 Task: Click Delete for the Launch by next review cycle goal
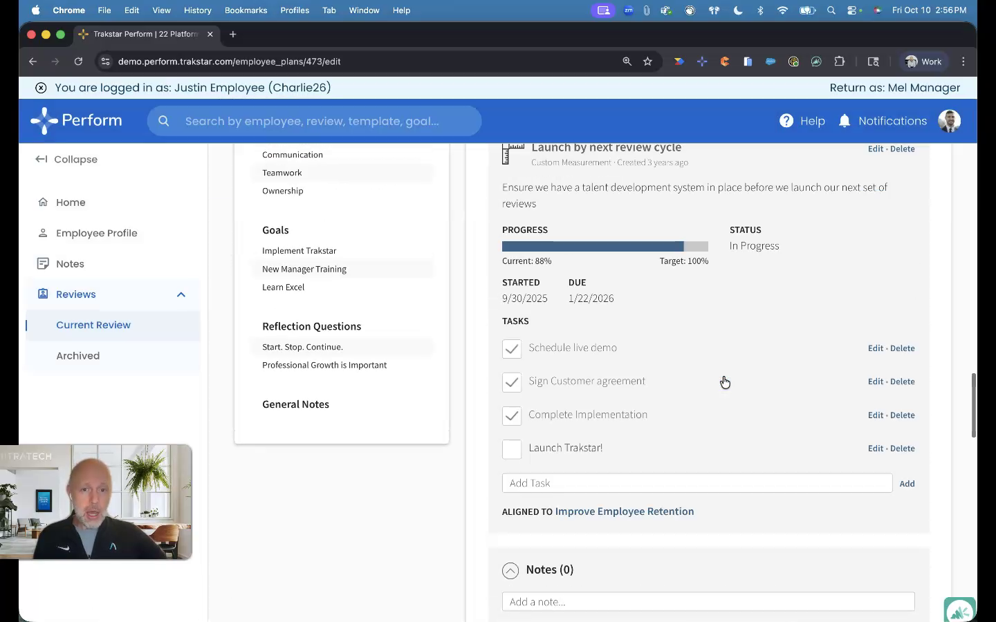[903, 149]
